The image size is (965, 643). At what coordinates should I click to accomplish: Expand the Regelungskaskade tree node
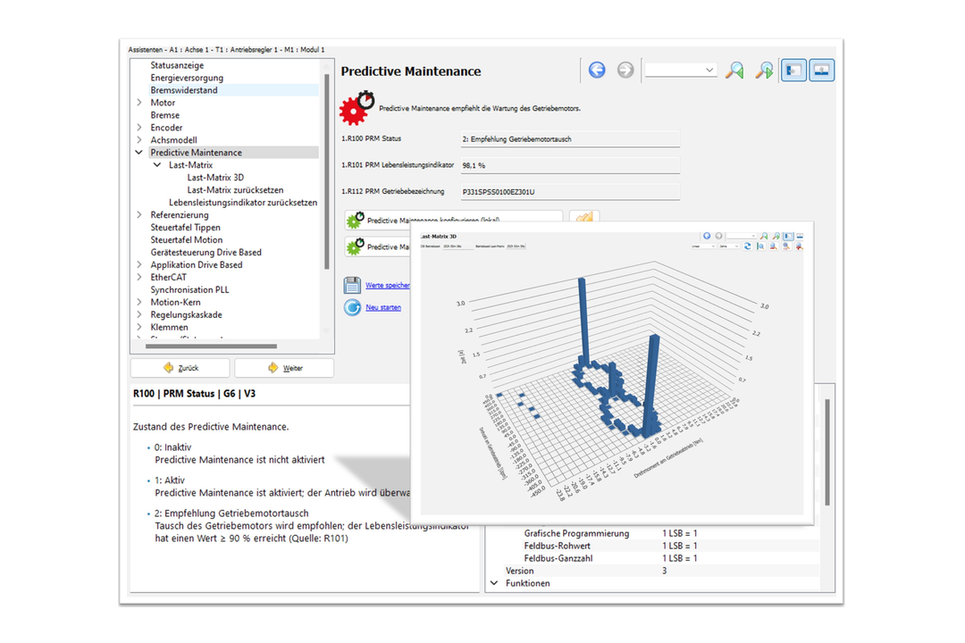pos(139,314)
